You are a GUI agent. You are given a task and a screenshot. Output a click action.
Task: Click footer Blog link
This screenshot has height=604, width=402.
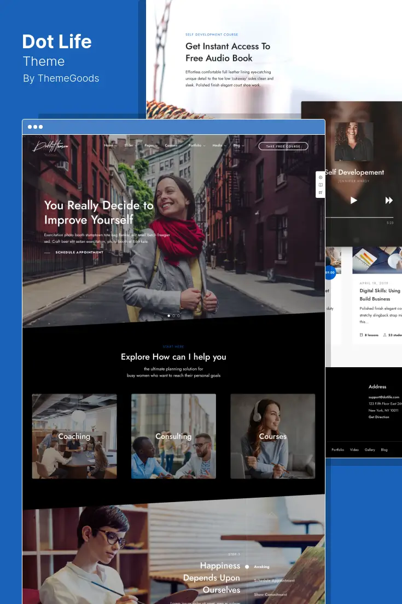point(384,449)
